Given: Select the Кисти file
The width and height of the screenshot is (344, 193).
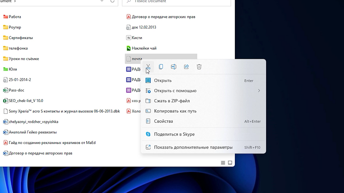Looking at the screenshot, I should point(134,37).
